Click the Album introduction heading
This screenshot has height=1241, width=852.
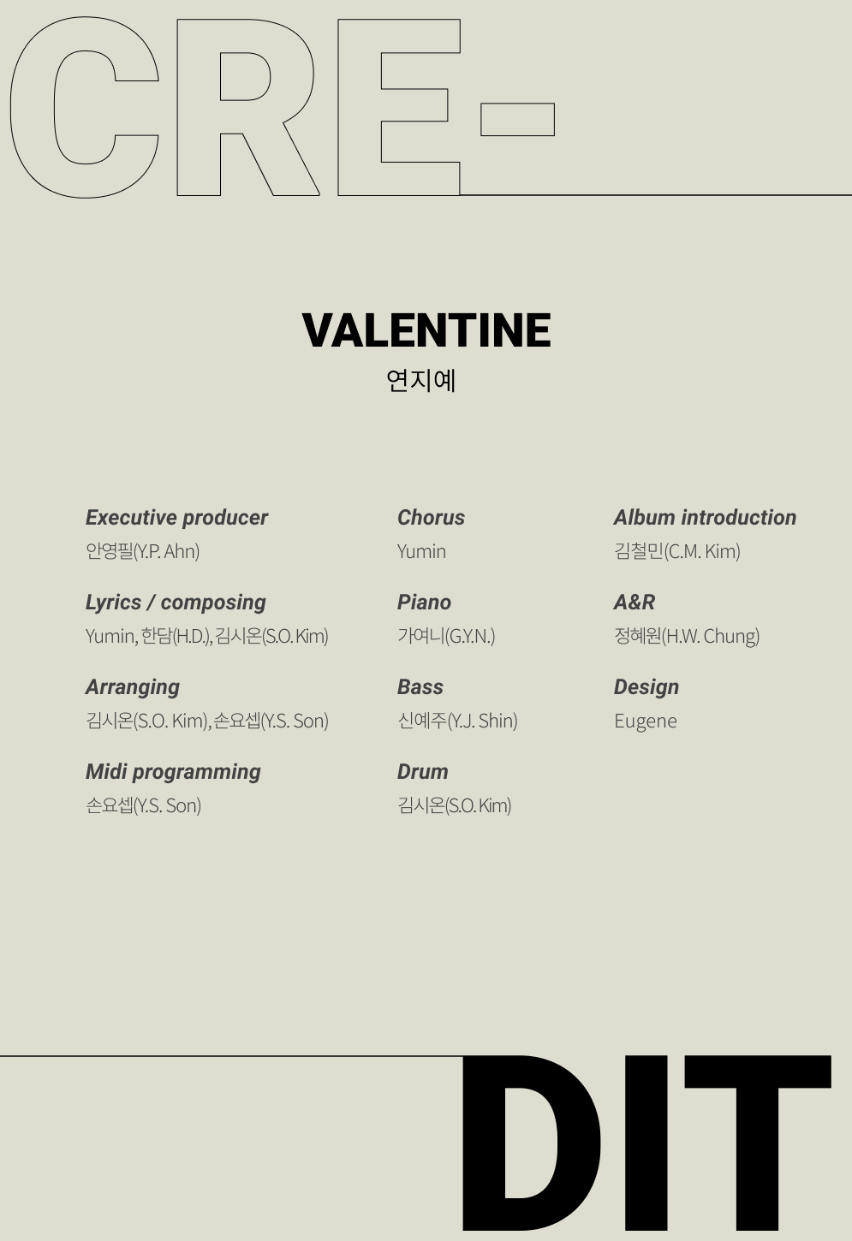(x=705, y=518)
